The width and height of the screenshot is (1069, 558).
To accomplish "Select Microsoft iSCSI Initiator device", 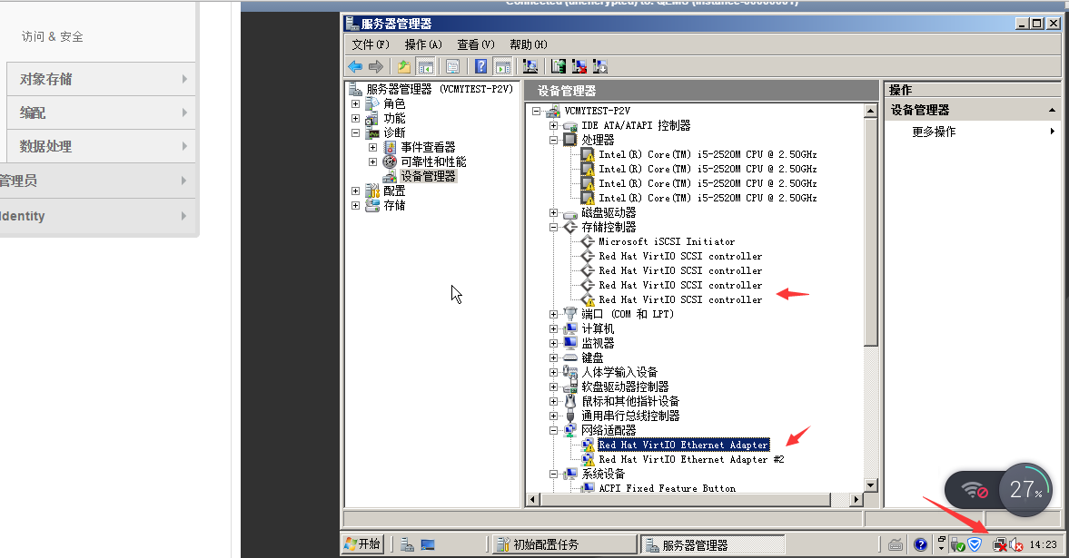I will coord(667,242).
